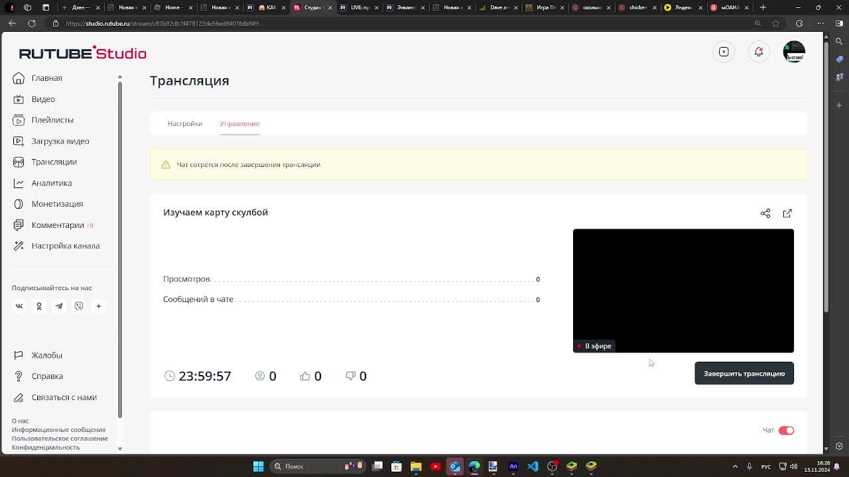Click the Viber social icon

coord(79,306)
